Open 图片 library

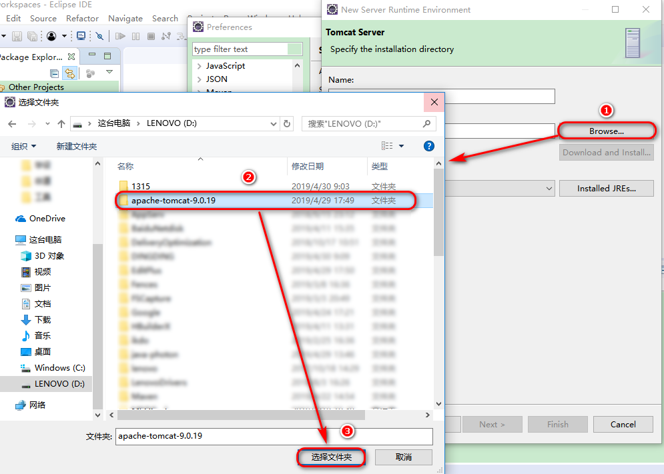(36, 288)
